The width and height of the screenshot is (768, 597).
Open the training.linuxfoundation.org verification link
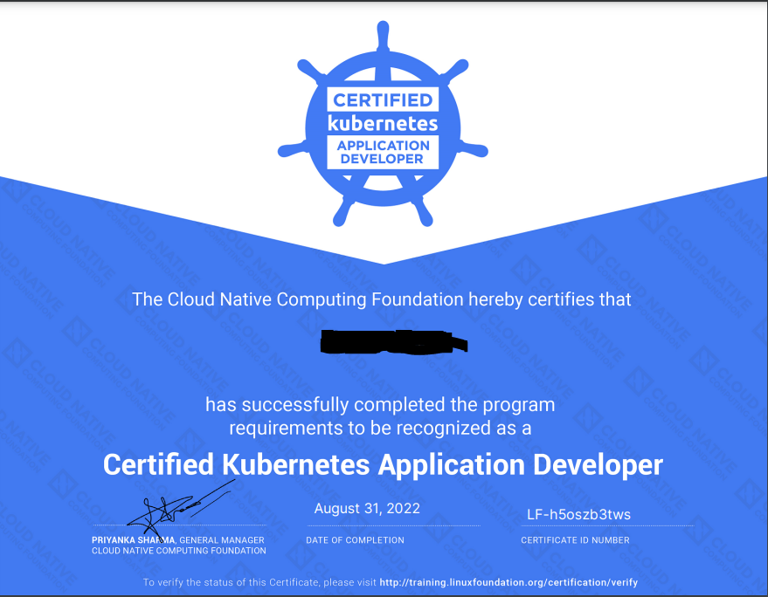click(509, 582)
